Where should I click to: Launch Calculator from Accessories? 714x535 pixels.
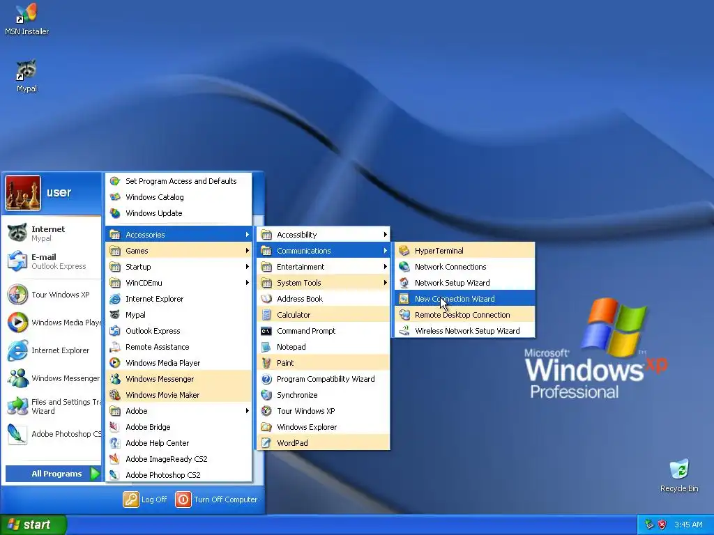pyautogui.click(x=324, y=315)
